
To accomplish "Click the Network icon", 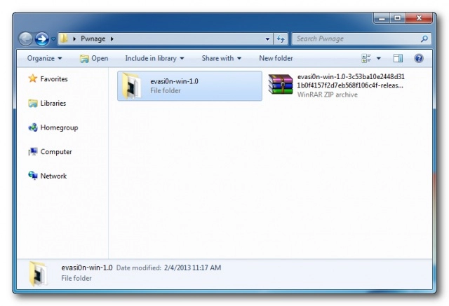I will coord(33,176).
